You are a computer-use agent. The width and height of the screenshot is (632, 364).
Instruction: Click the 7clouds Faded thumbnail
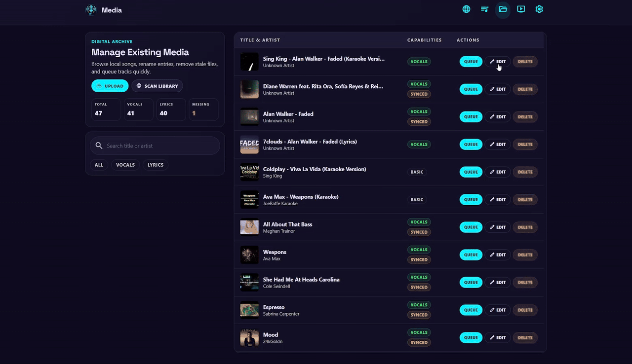click(x=249, y=145)
